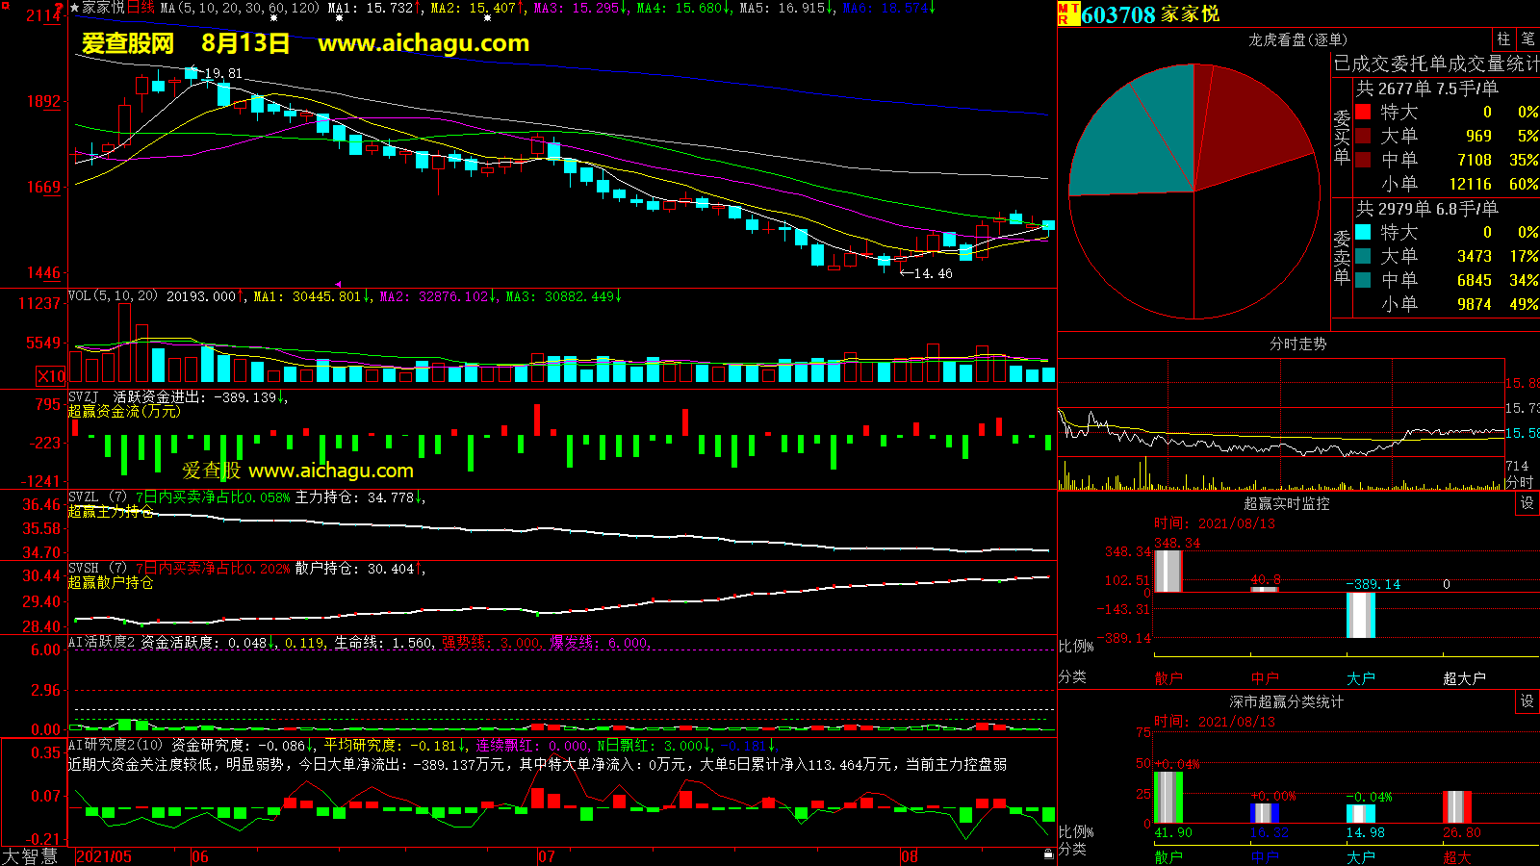1540x866 pixels.
Task: Open the VOL(5,10,20) indicator parameters
Action: click(x=113, y=296)
